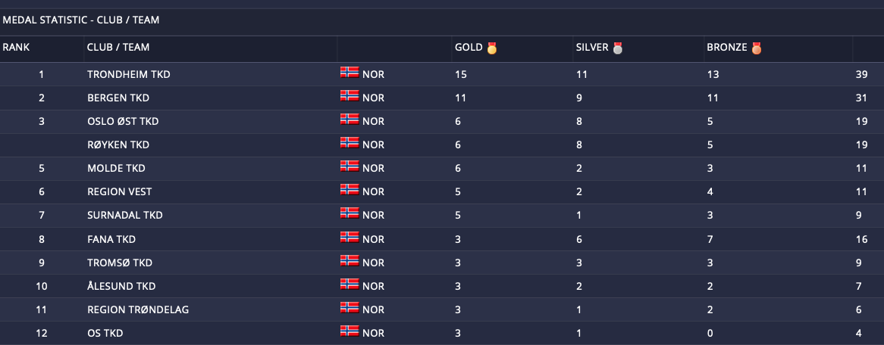
Task: Select the CLUB / TEAM column header
Action: click(x=118, y=48)
